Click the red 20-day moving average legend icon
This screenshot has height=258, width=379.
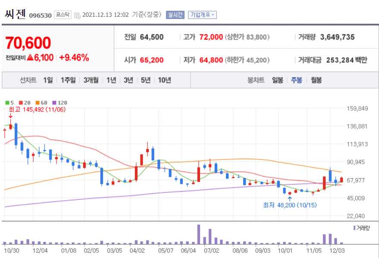21,102
